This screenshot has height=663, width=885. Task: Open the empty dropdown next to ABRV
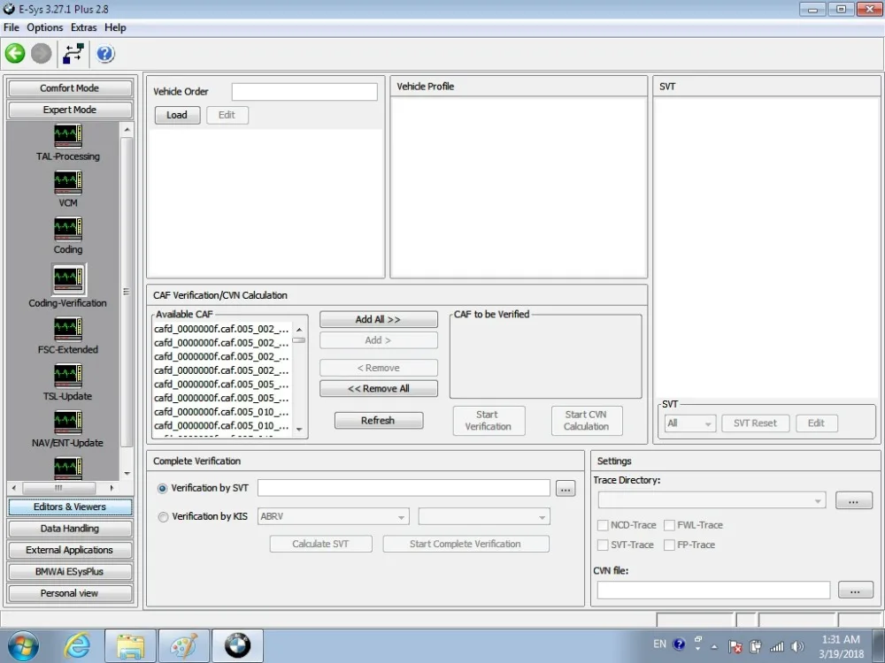click(484, 516)
